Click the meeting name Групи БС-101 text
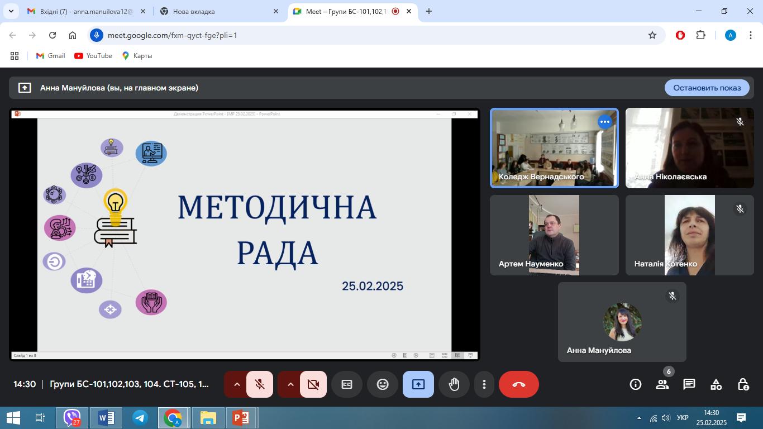 click(x=130, y=384)
